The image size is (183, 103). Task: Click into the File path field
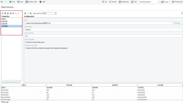pyautogui.click(x=98, y=23)
